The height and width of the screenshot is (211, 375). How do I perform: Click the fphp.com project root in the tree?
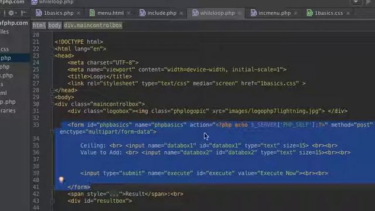pyautogui.click(x=14, y=23)
